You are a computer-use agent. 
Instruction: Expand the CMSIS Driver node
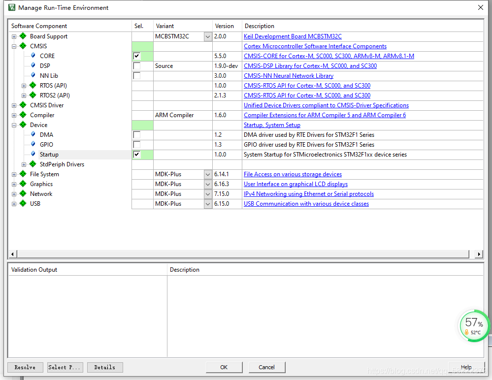tap(14, 106)
